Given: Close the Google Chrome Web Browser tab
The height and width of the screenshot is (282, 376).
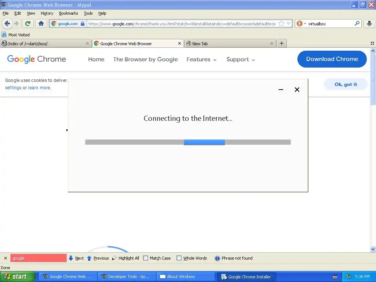Looking at the screenshot, I should point(179,43).
